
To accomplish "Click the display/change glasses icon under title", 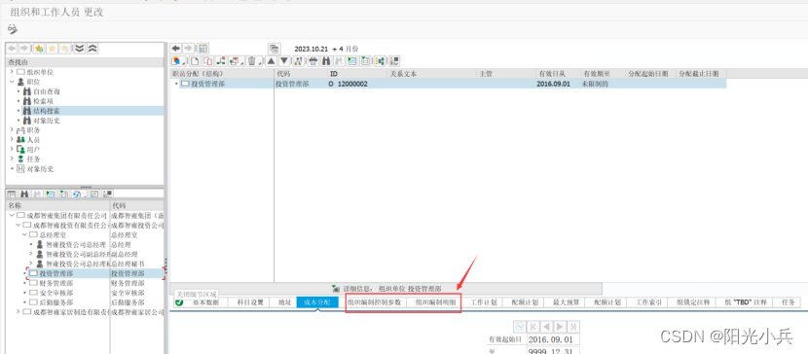I will [13, 29].
